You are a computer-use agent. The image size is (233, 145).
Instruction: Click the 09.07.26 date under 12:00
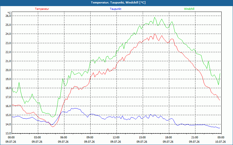coord(116,142)
